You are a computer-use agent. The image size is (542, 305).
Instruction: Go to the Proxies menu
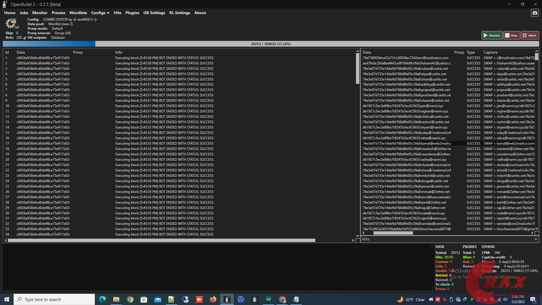click(58, 13)
